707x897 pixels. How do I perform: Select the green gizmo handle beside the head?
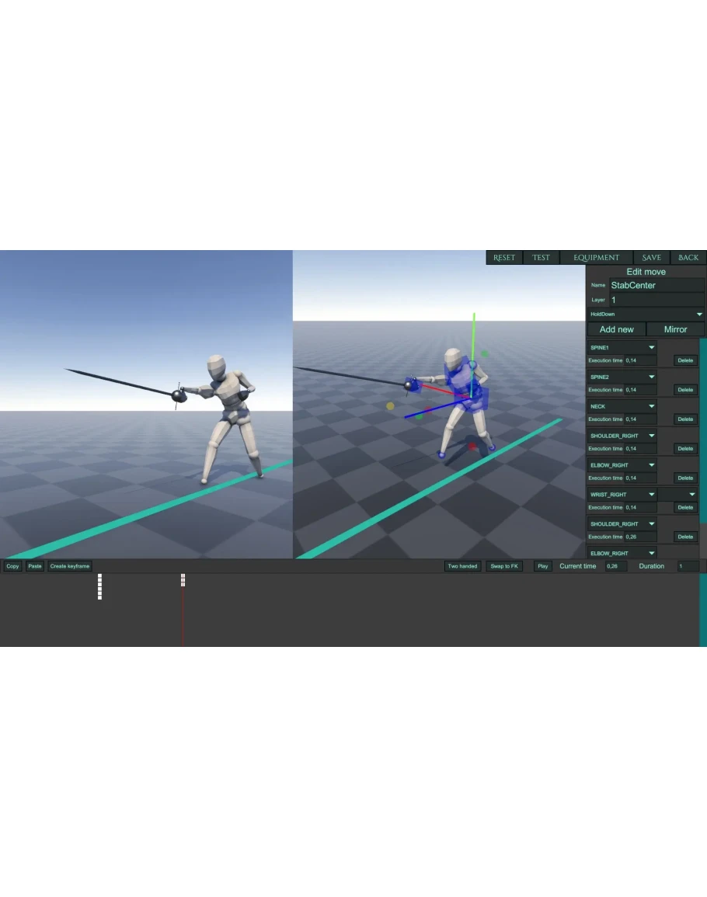tap(485, 353)
